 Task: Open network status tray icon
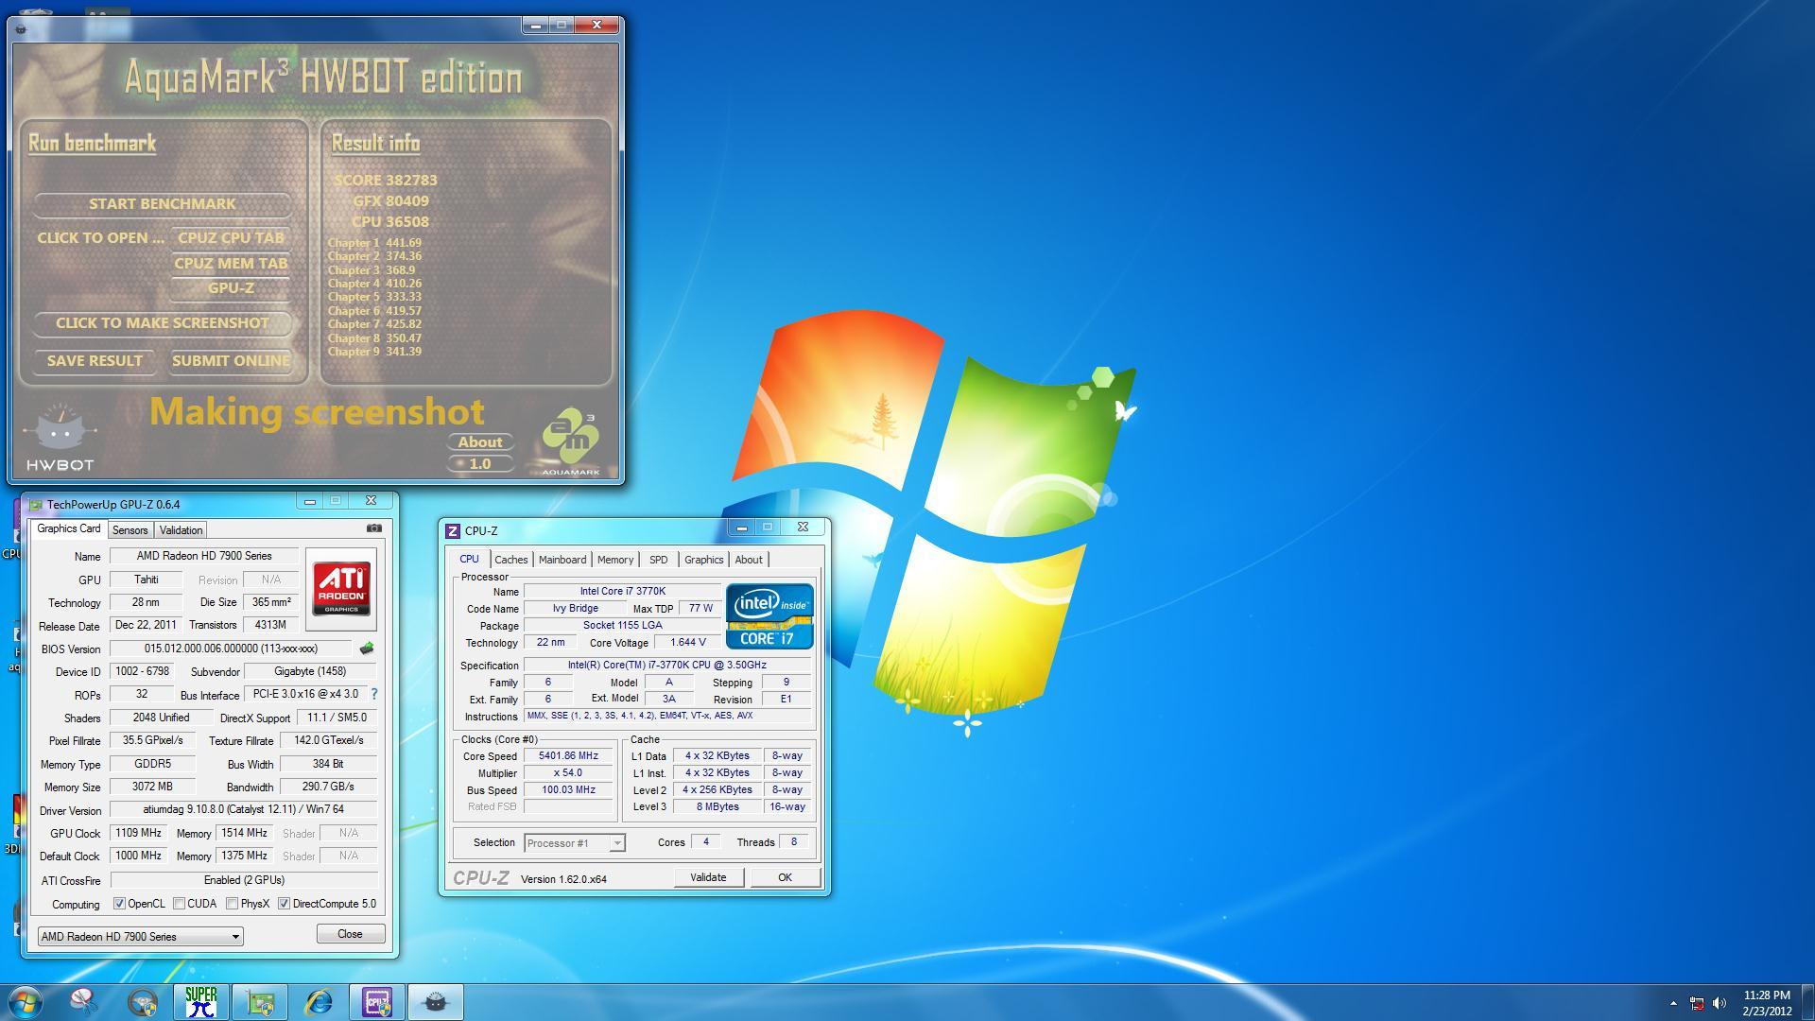1697,1003
